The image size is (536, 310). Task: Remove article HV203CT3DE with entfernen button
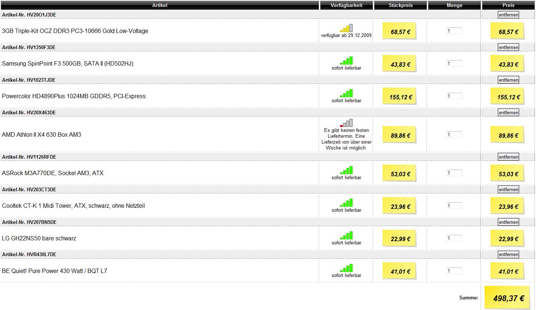pos(508,189)
